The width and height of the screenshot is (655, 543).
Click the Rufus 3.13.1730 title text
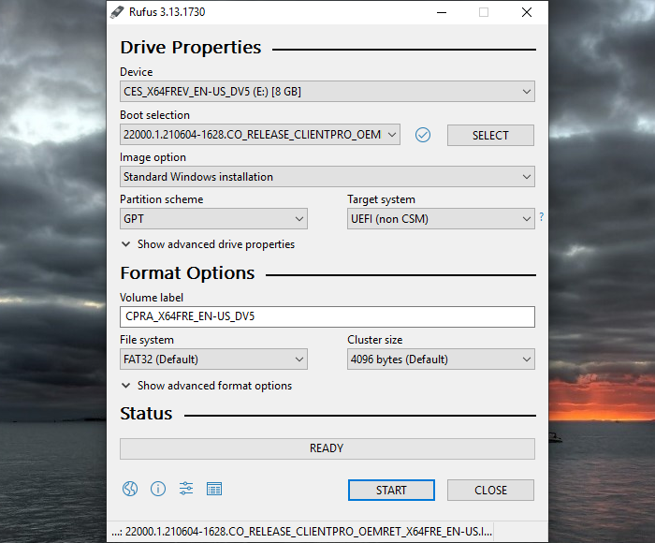(x=167, y=12)
